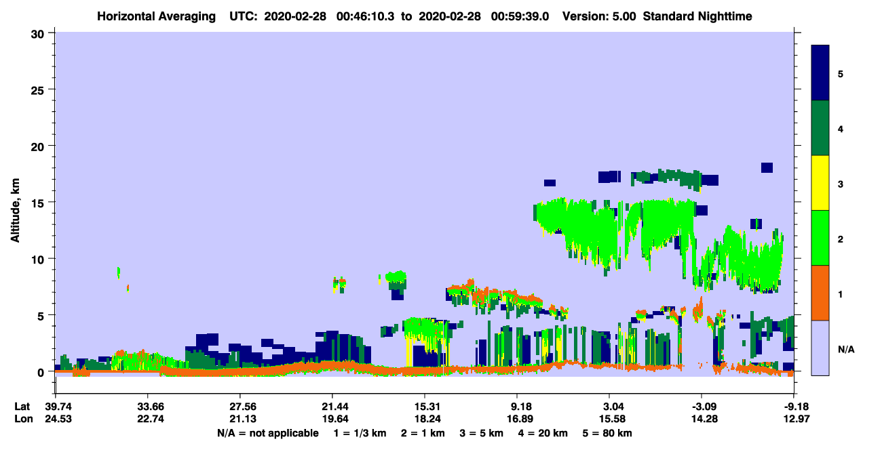Click the 'Lon' row label
The height and width of the screenshot is (452, 882).
(22, 419)
